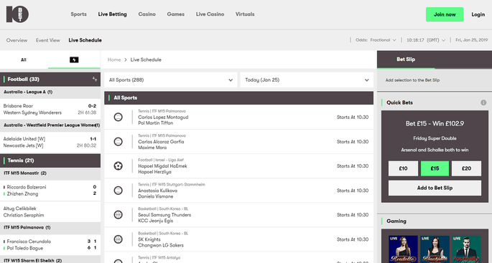Select the live lightning-bolt filter tab

click(74, 59)
